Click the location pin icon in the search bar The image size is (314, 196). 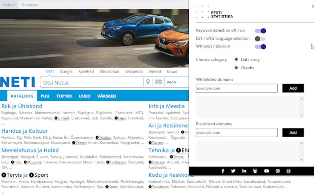[x=148, y=82]
